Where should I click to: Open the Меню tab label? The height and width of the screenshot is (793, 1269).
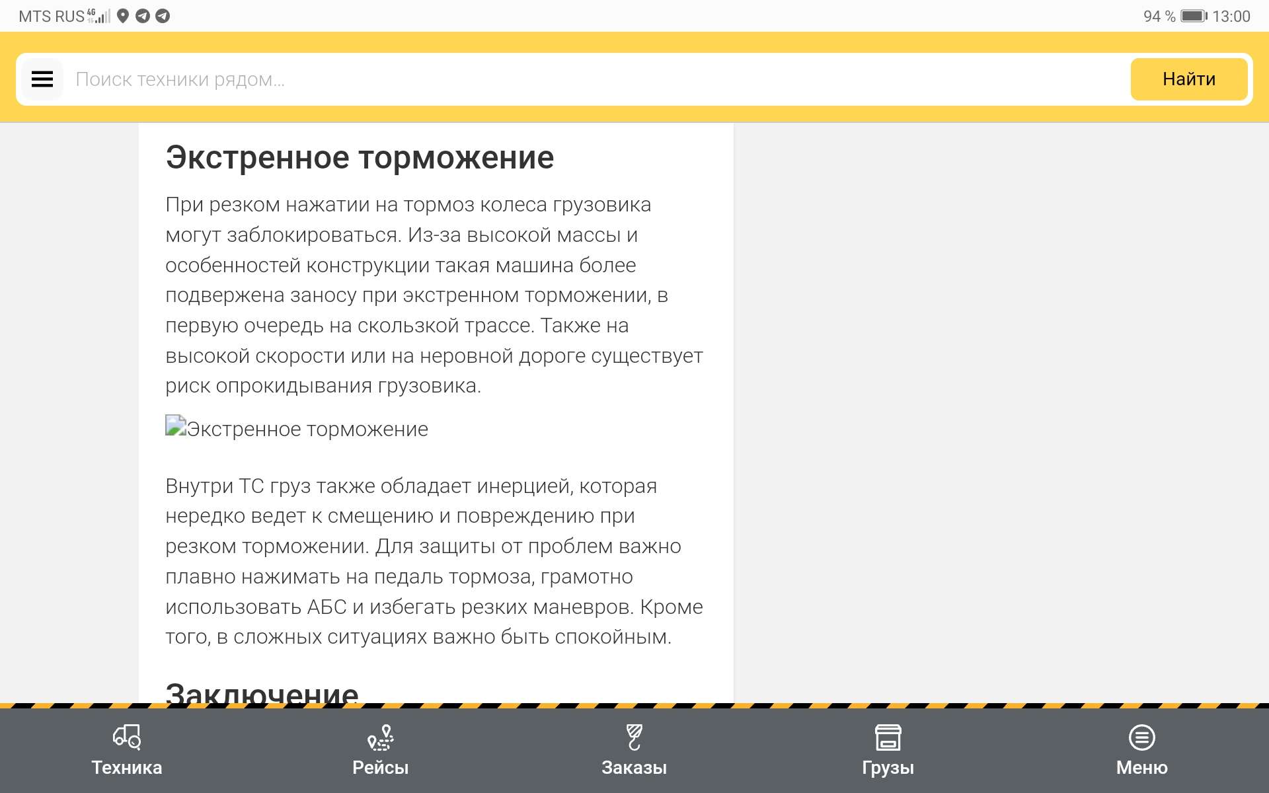(x=1141, y=768)
